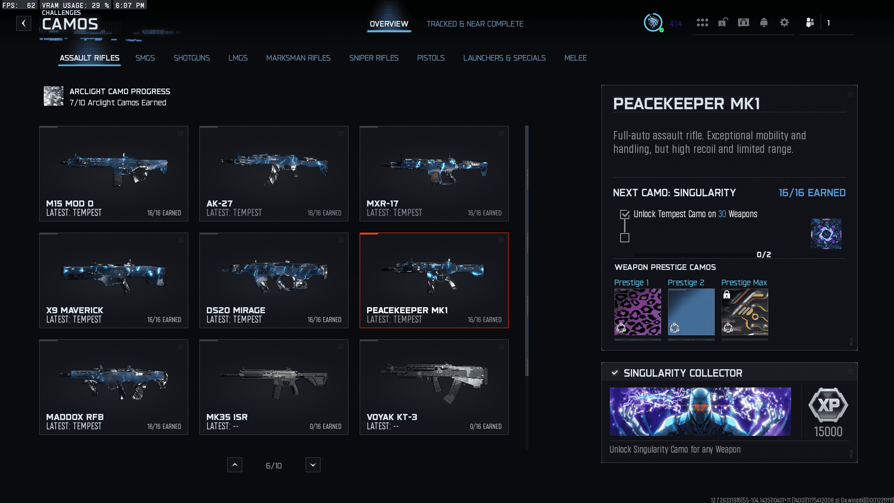Open the grid menu icon in header
Viewport: 894px width, 503px height.
click(x=702, y=22)
